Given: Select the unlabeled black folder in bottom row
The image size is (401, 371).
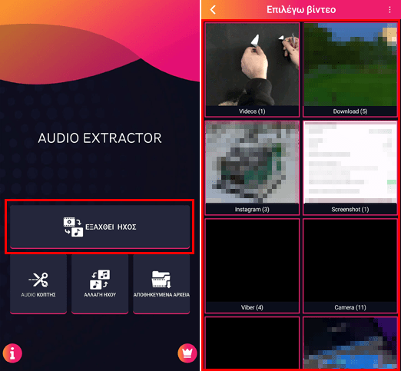Looking at the screenshot, I should [252, 343].
